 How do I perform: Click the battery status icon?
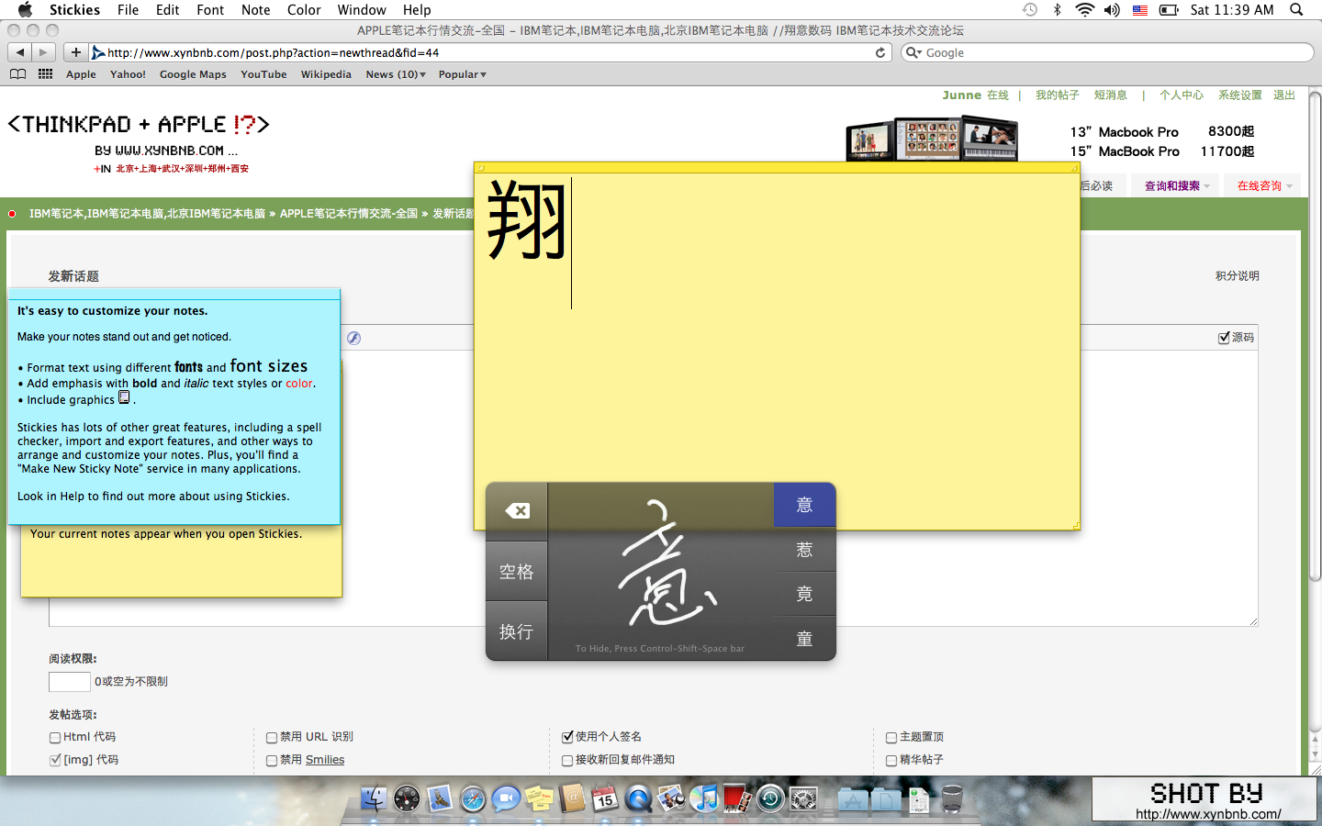tap(1169, 10)
